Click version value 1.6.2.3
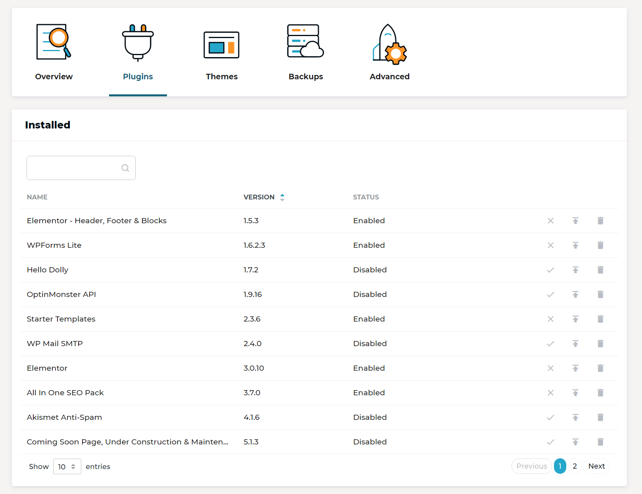 [254, 245]
